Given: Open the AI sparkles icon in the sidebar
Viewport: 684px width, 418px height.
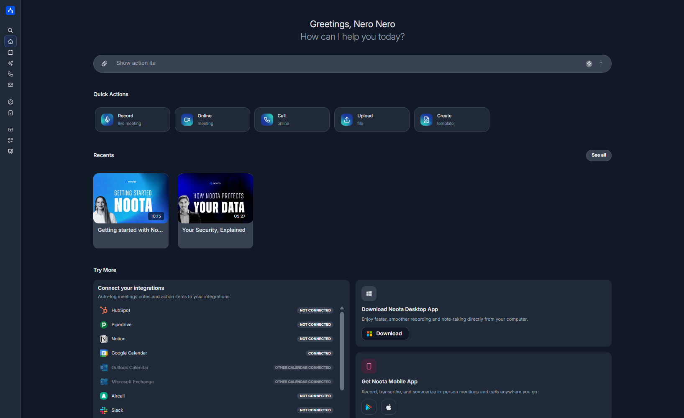Looking at the screenshot, I should 10,63.
